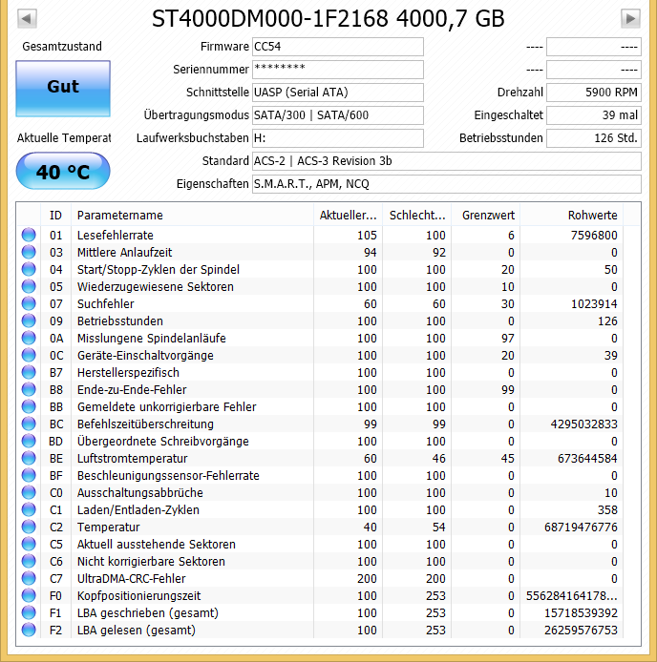Select raw value 68719476776 of Temperatur
Viewport: 657px width, 662px height.
(581, 527)
